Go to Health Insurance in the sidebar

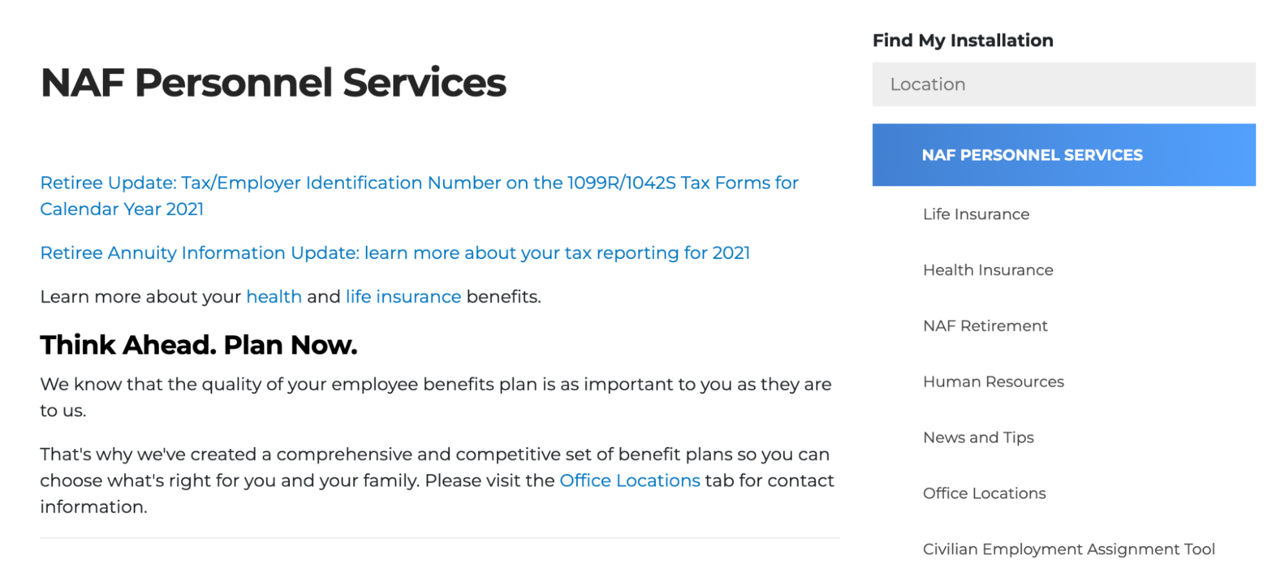click(x=988, y=270)
